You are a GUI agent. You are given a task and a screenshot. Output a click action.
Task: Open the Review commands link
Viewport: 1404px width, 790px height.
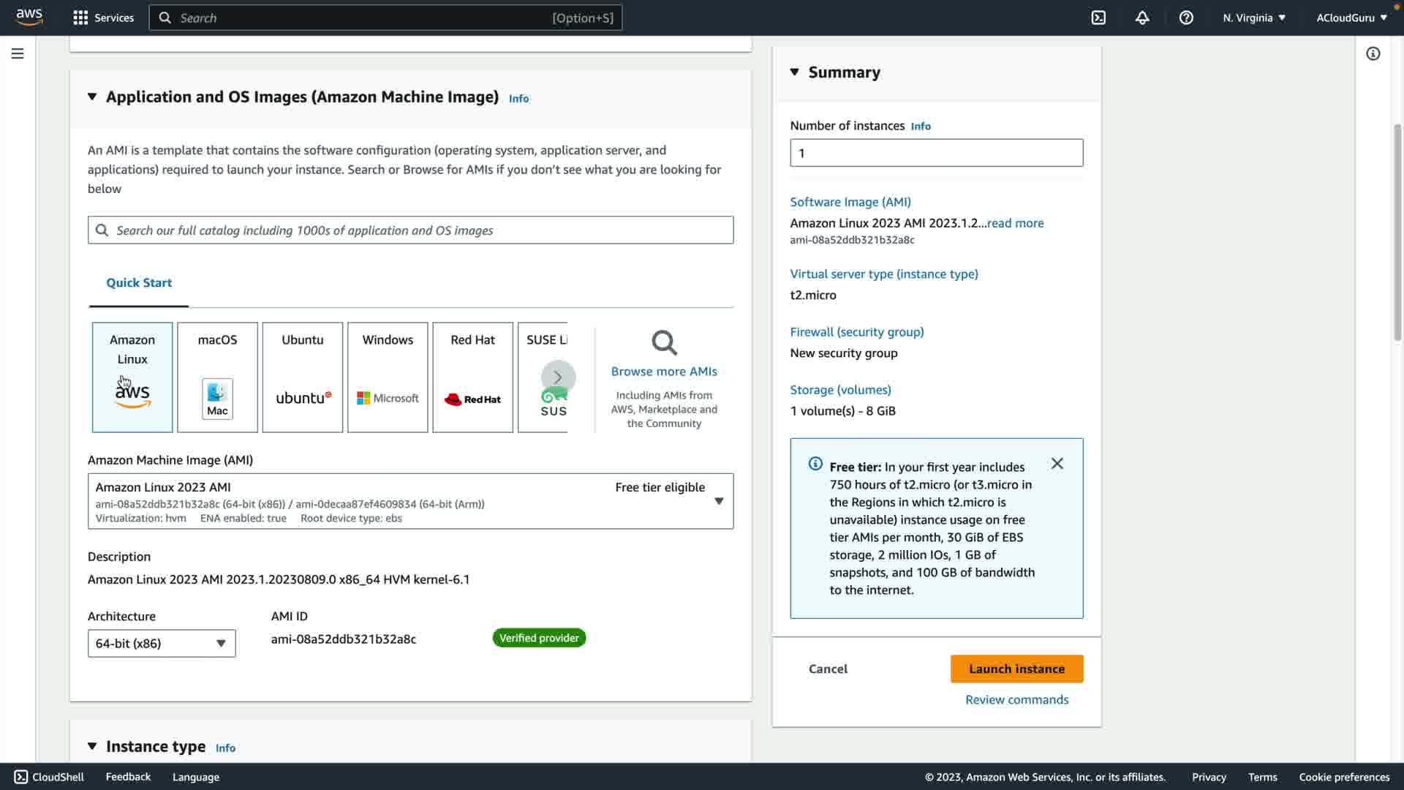(x=1016, y=699)
